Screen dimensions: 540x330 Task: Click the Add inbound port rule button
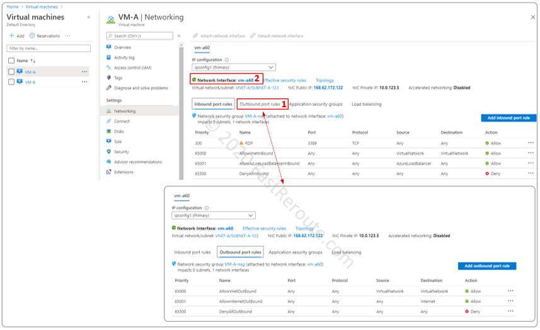(508, 118)
